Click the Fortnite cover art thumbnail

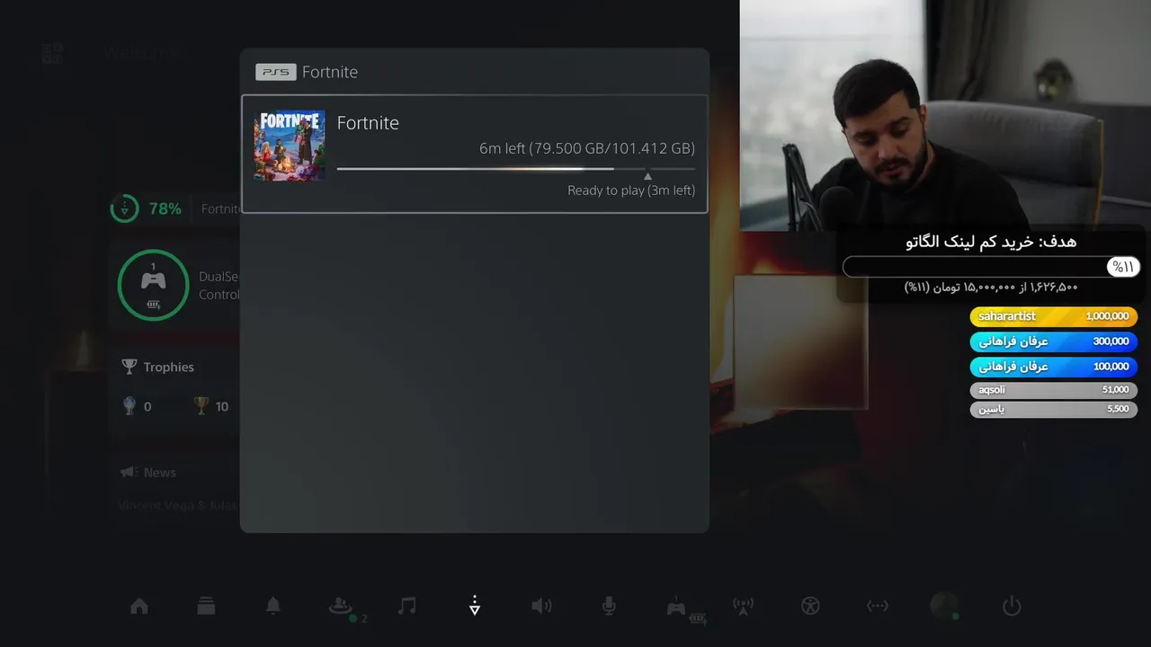pyautogui.click(x=289, y=146)
